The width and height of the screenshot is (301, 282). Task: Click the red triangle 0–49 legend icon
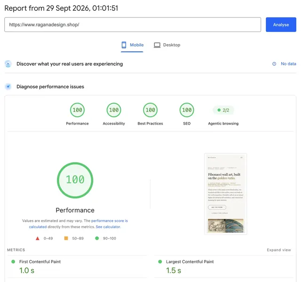(38, 238)
